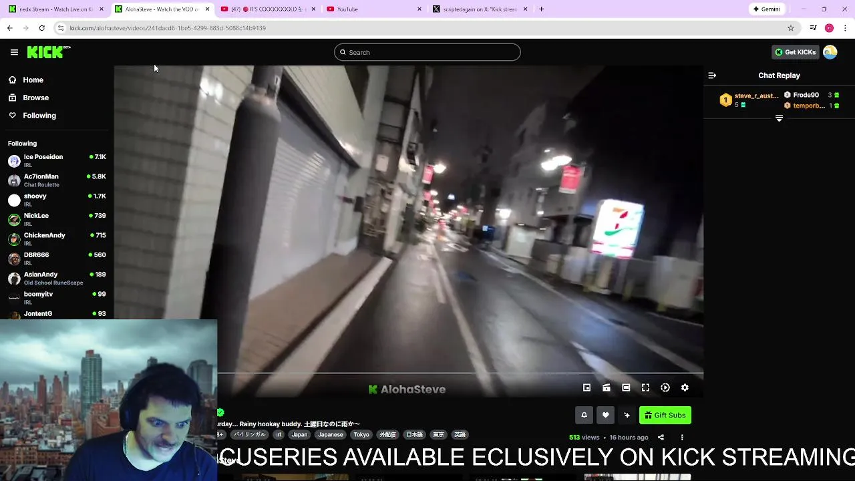Open Chrome media control icon
Screen dimensions: 855x481
pos(813,28)
